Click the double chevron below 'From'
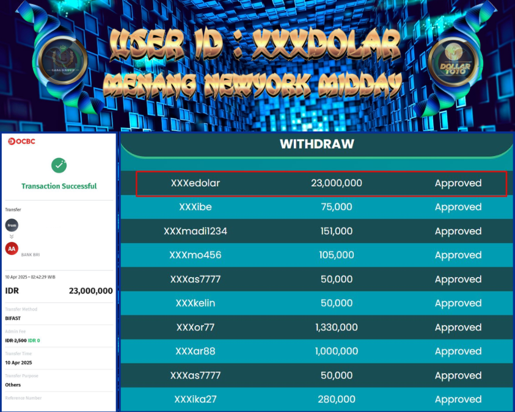The image size is (515, 412). pos(12,236)
